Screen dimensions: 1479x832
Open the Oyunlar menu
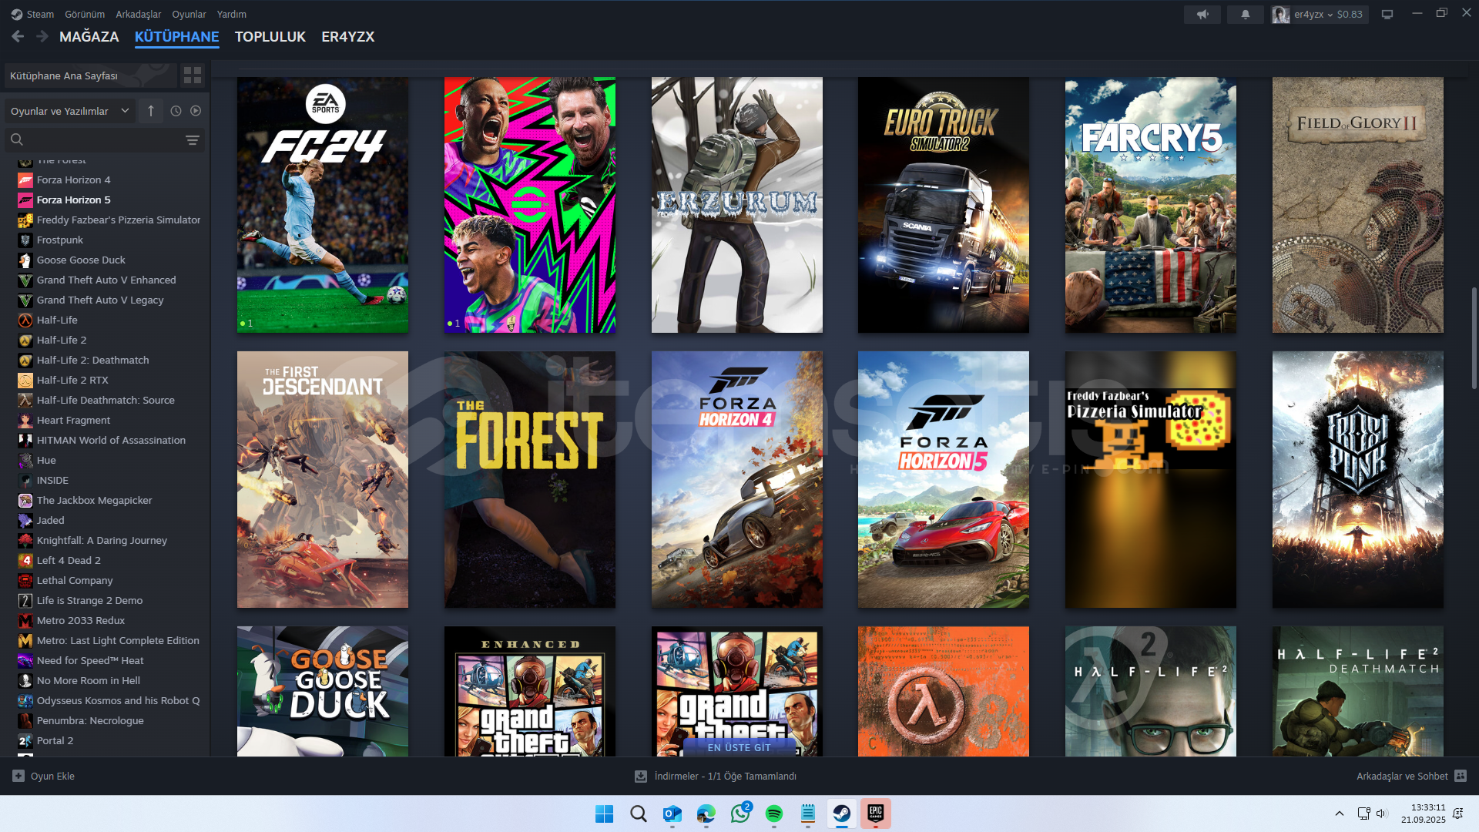(189, 14)
